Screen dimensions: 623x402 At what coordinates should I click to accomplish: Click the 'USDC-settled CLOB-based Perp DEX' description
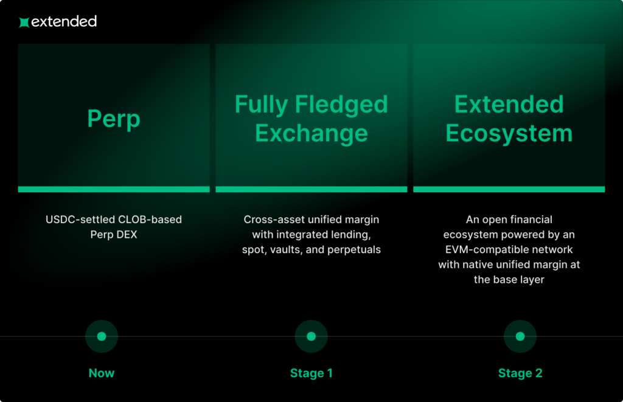(x=114, y=226)
